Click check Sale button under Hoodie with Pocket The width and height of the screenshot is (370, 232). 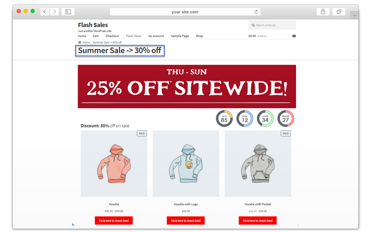pyautogui.click(x=258, y=220)
